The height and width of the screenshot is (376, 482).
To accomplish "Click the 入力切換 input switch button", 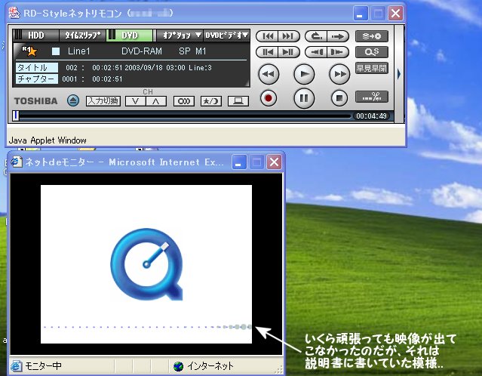I will tap(103, 101).
